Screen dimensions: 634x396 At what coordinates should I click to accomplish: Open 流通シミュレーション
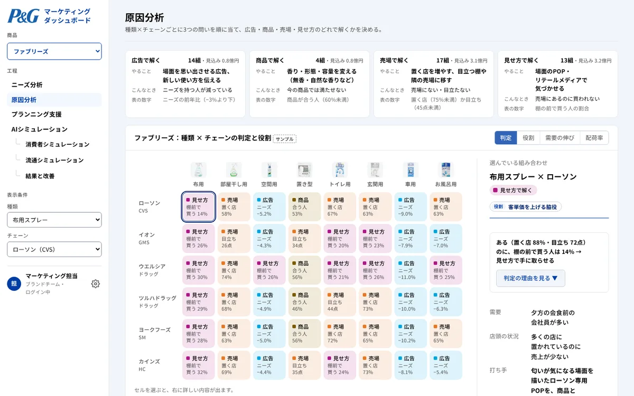coord(54,160)
